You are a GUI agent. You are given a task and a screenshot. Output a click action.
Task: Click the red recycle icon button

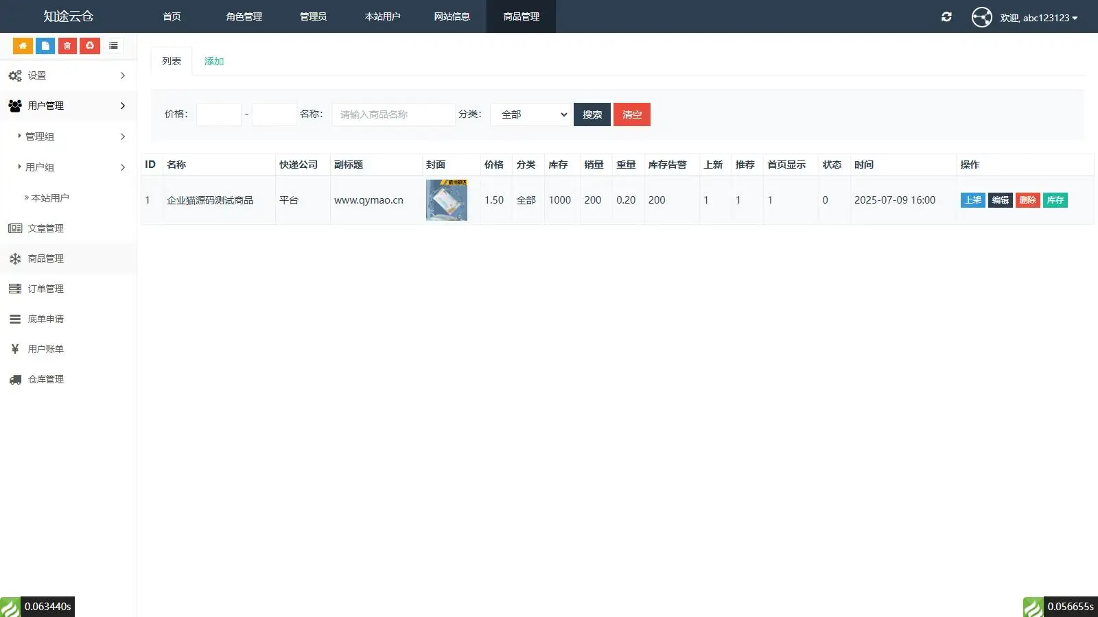pyautogui.click(x=90, y=46)
